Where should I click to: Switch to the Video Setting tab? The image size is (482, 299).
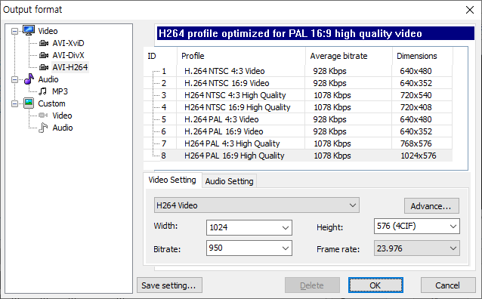coord(172,180)
